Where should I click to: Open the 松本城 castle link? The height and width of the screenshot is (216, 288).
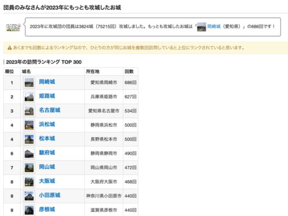coord(47,139)
